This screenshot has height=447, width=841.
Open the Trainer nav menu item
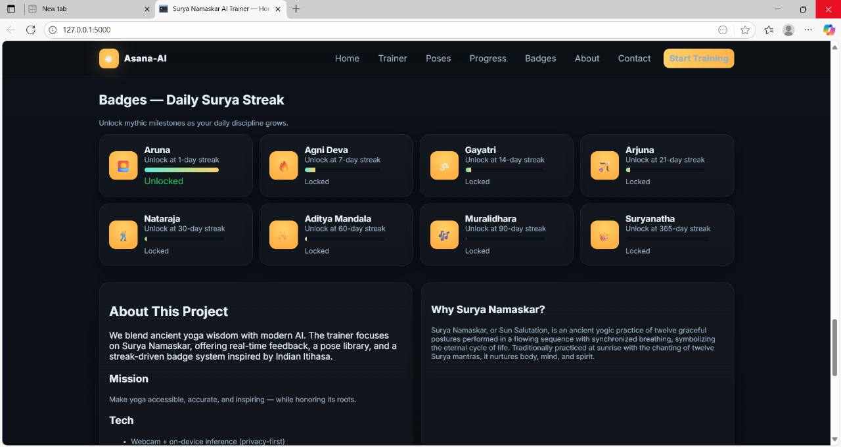(392, 59)
